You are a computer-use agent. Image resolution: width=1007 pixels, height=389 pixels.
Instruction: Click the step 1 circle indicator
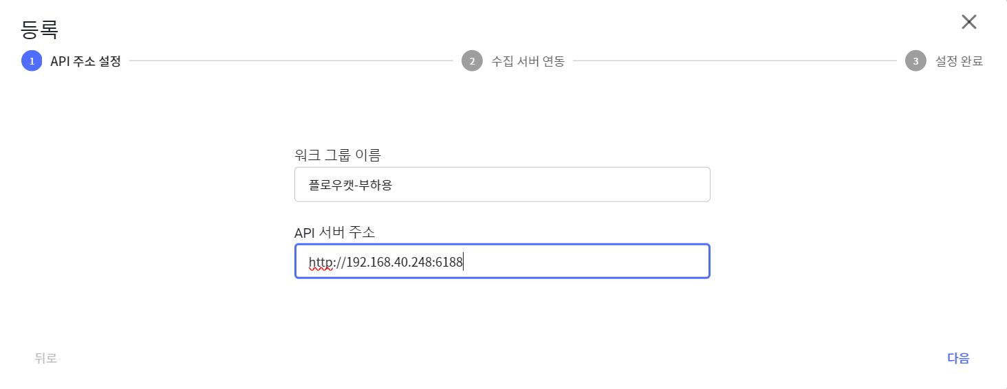(x=32, y=61)
